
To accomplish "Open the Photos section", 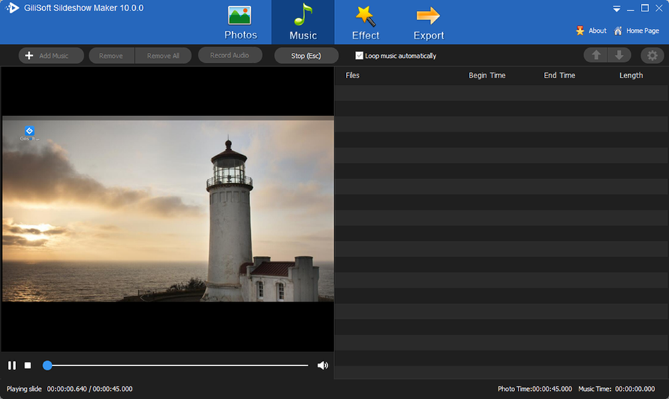I will point(240,22).
